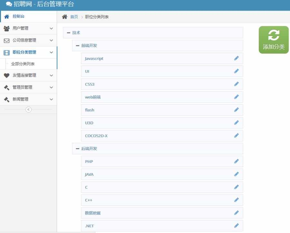This screenshot has height=233, width=290.
Task: Edit the web前端 category
Action: (x=237, y=97)
